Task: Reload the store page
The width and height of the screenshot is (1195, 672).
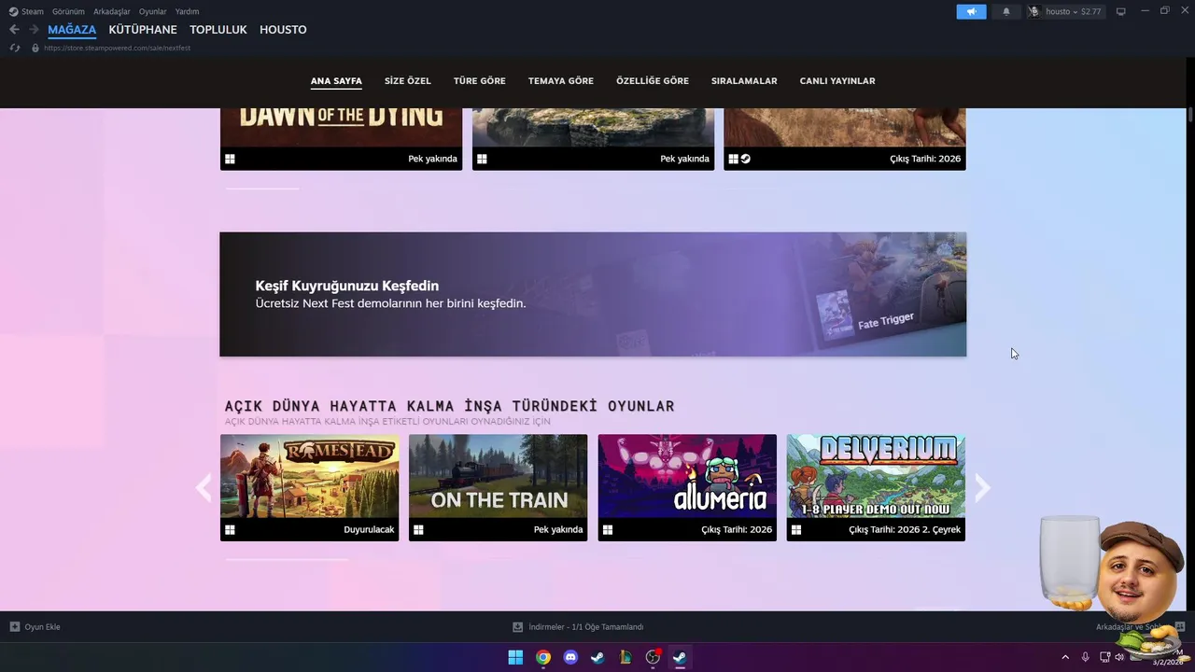Action: 15,48
